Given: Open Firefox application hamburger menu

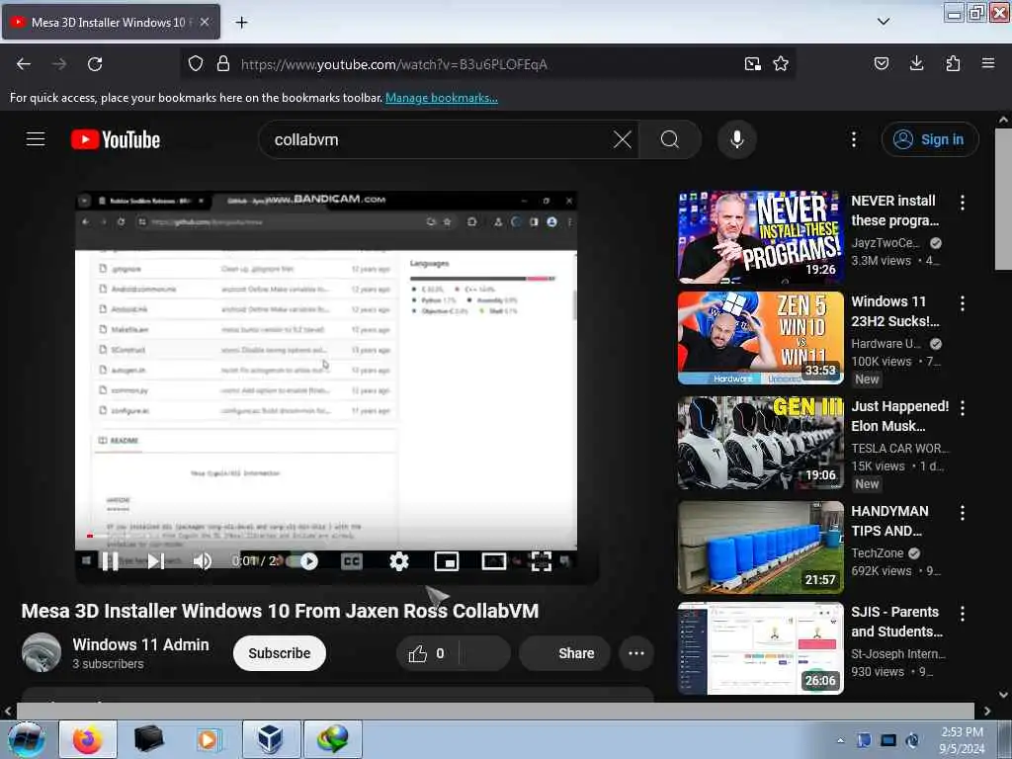Looking at the screenshot, I should [x=988, y=64].
